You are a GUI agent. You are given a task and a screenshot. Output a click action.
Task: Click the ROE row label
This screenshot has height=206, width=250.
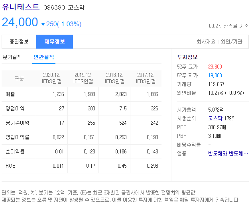(x=10, y=166)
